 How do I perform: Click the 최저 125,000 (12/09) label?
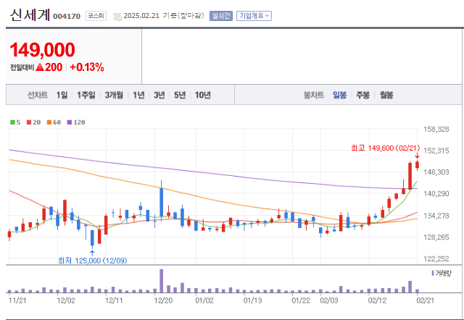(x=93, y=261)
